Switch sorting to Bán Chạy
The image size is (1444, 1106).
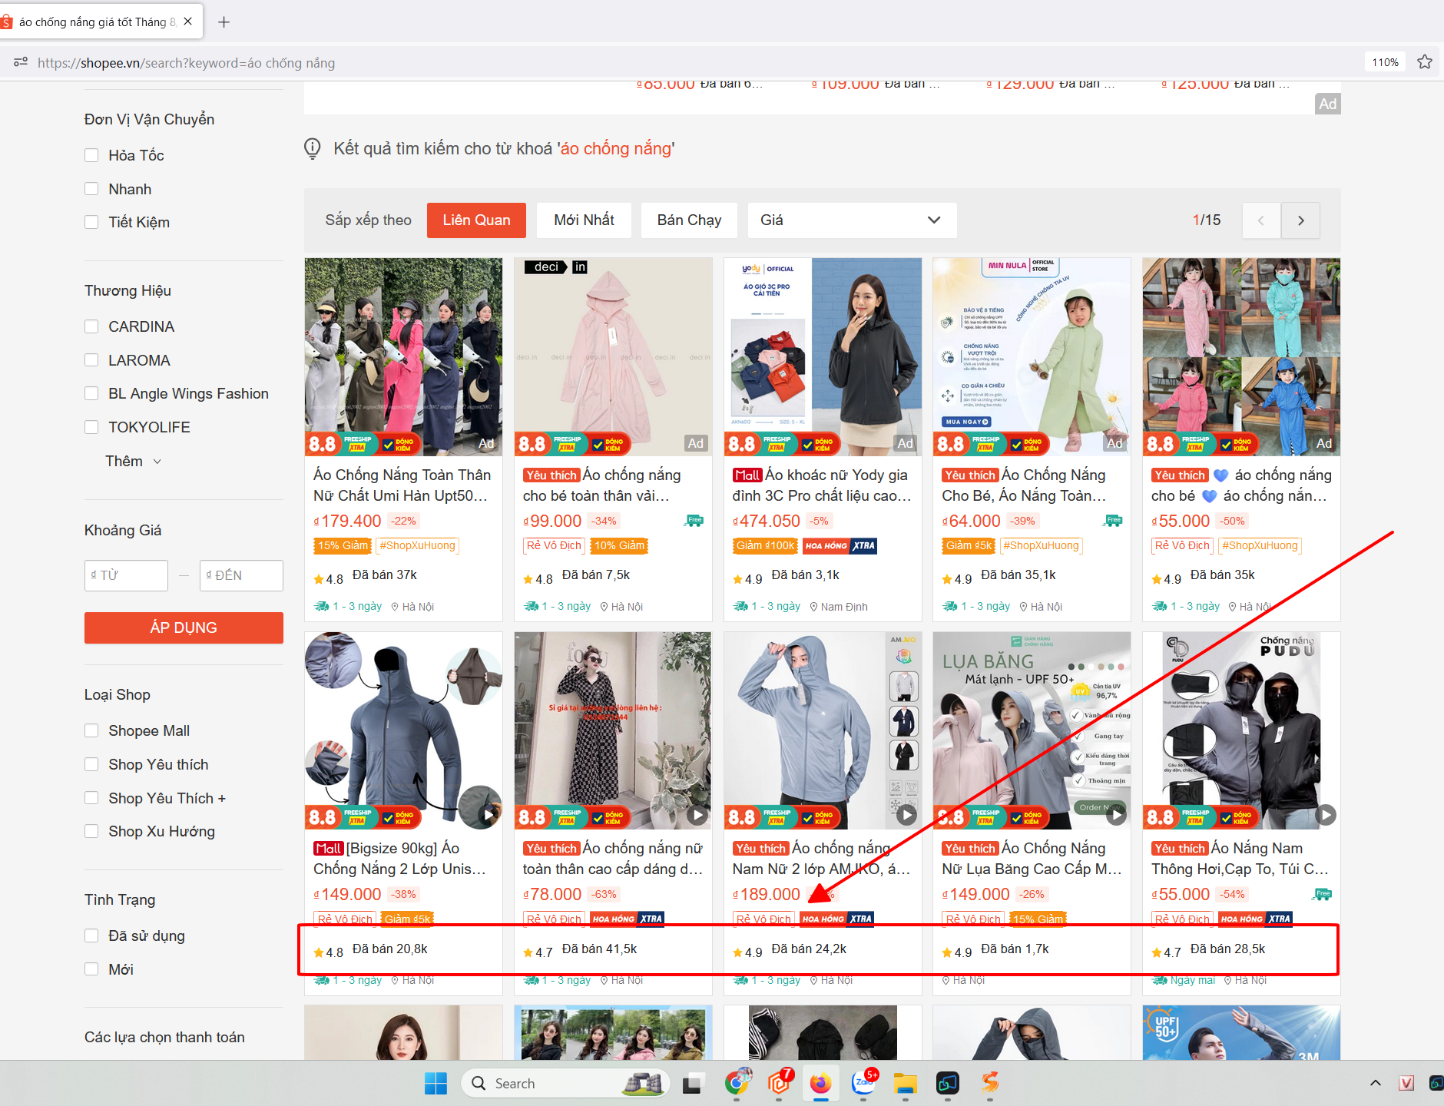[689, 220]
